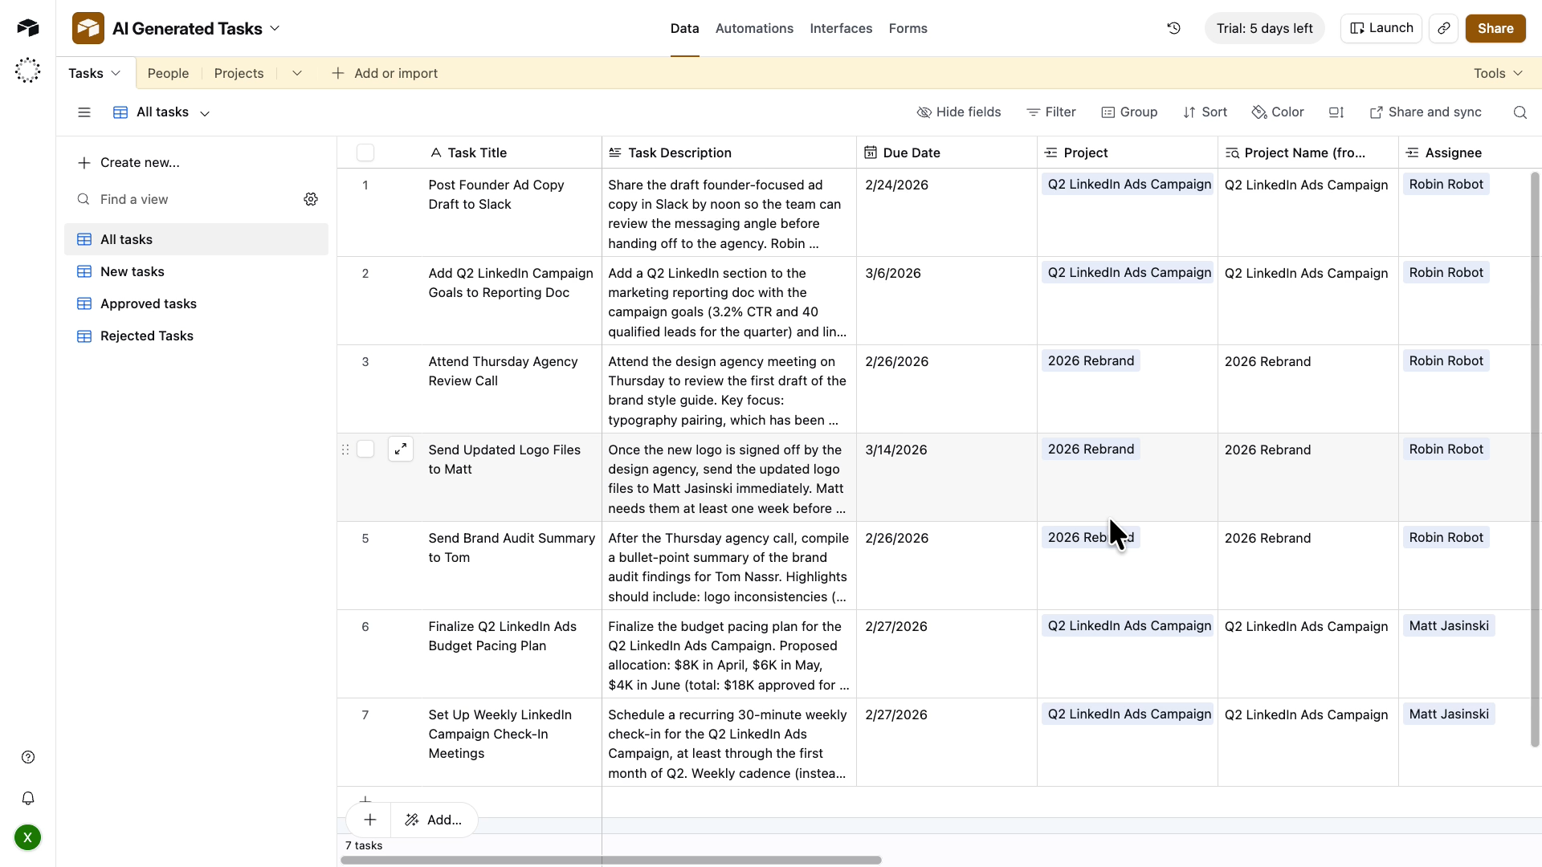The width and height of the screenshot is (1542, 867).
Task: Copy the base link icon
Action: click(1443, 28)
